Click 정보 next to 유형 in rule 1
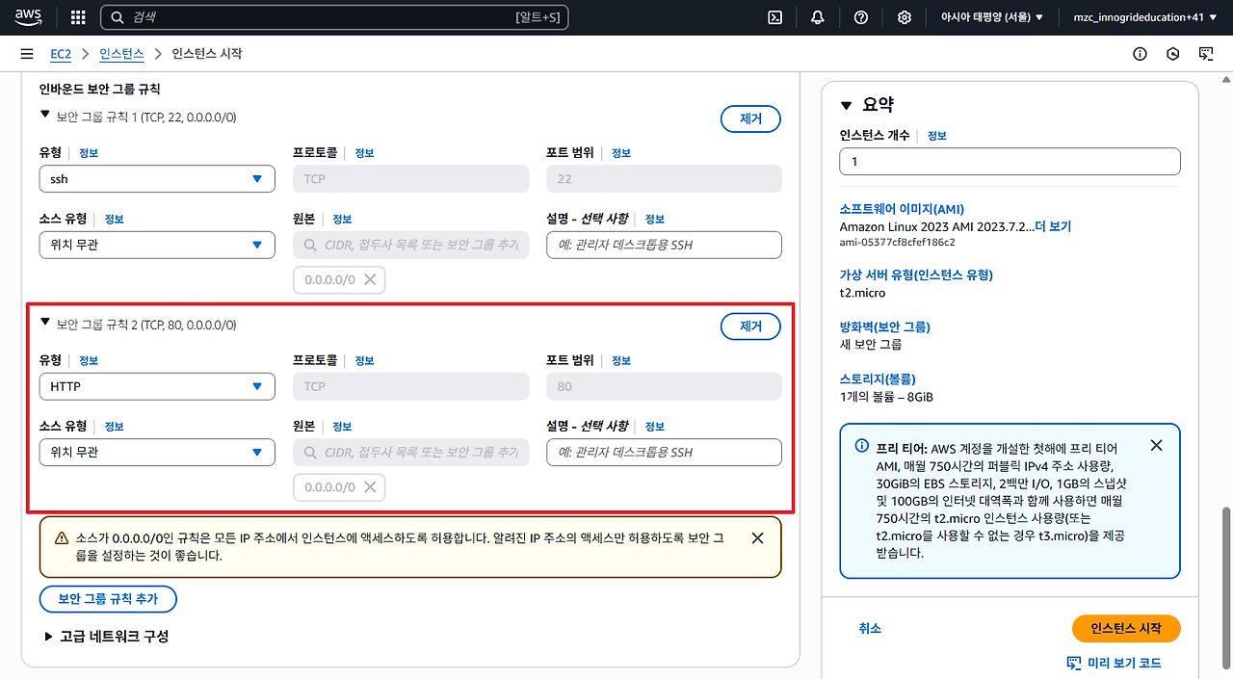 [89, 153]
